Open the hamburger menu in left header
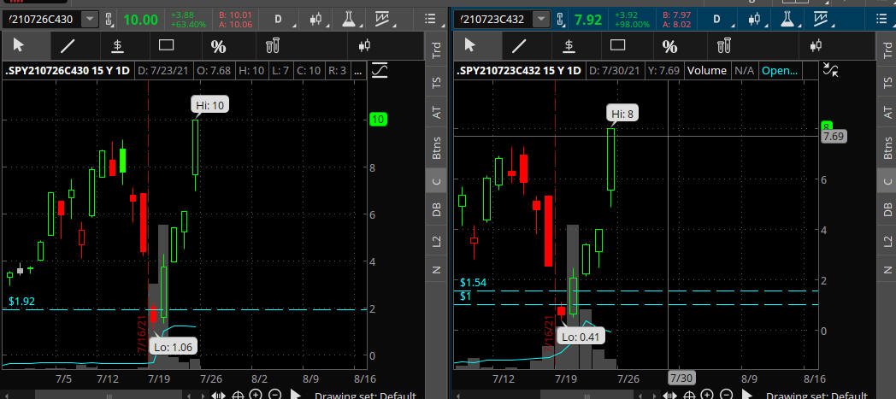This screenshot has height=399, width=896. tap(431, 20)
